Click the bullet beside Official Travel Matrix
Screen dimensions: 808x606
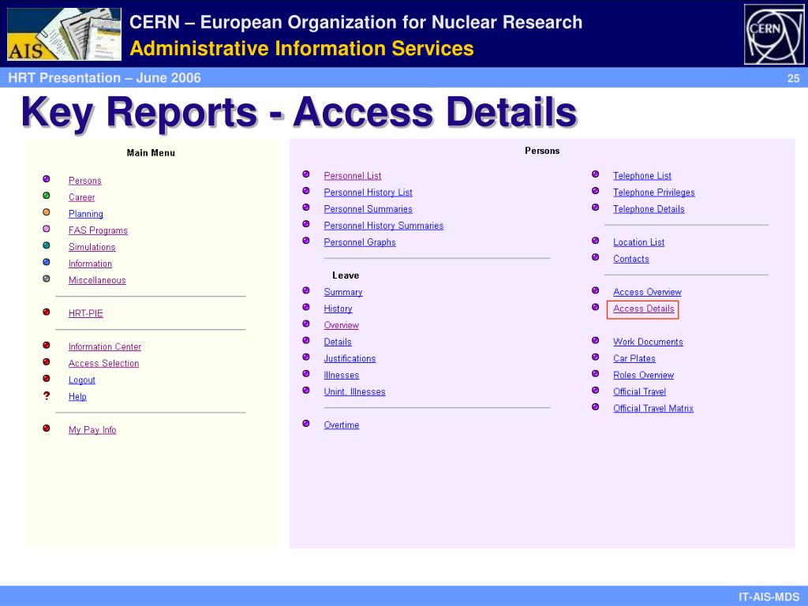coord(596,407)
